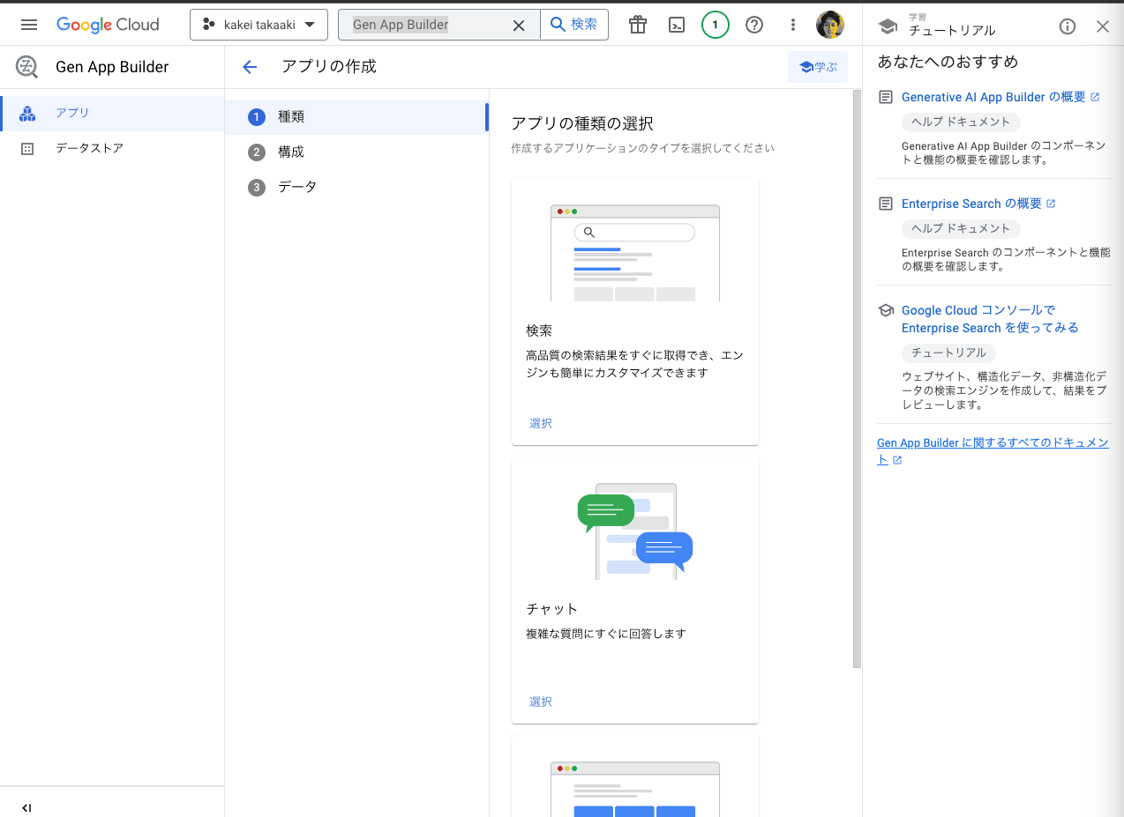1124x817 pixels.
Task: Click external link icon after すべてのドキュメント
Action: click(897, 460)
